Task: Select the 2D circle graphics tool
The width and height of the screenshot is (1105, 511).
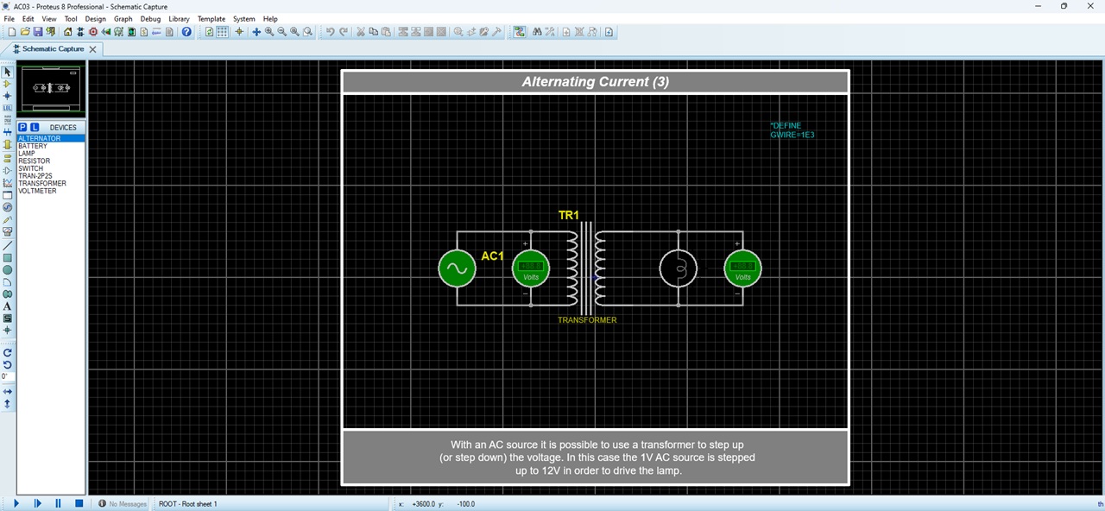Action: (x=8, y=270)
